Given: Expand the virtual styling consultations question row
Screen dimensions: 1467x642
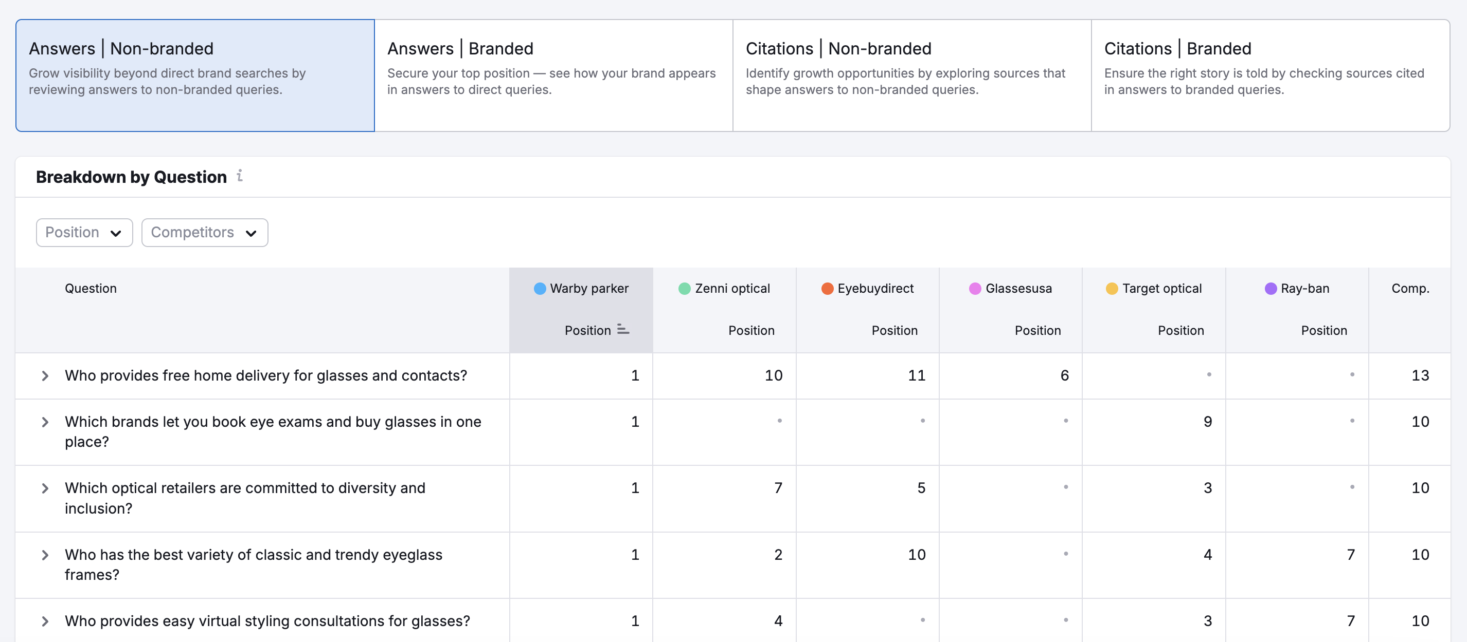Looking at the screenshot, I should pyautogui.click(x=46, y=621).
